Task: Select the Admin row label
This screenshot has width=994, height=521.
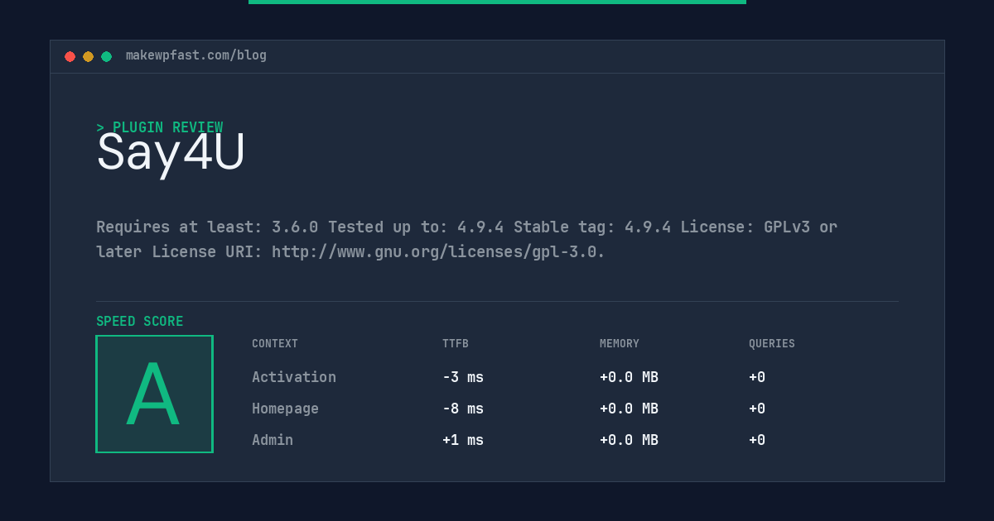Action: tap(273, 440)
